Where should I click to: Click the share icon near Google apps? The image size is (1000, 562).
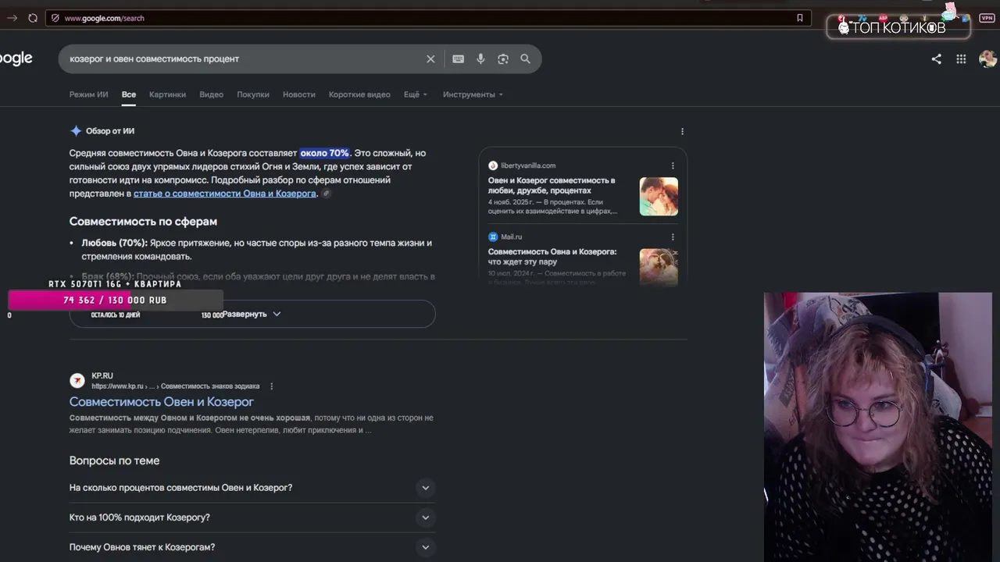click(936, 59)
